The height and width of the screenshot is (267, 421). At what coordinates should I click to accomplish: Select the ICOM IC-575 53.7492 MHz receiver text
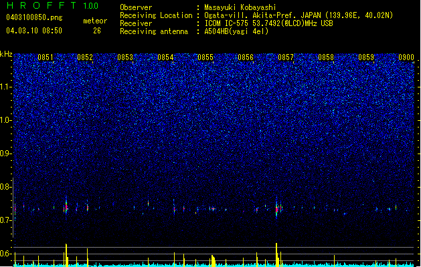click(268, 23)
